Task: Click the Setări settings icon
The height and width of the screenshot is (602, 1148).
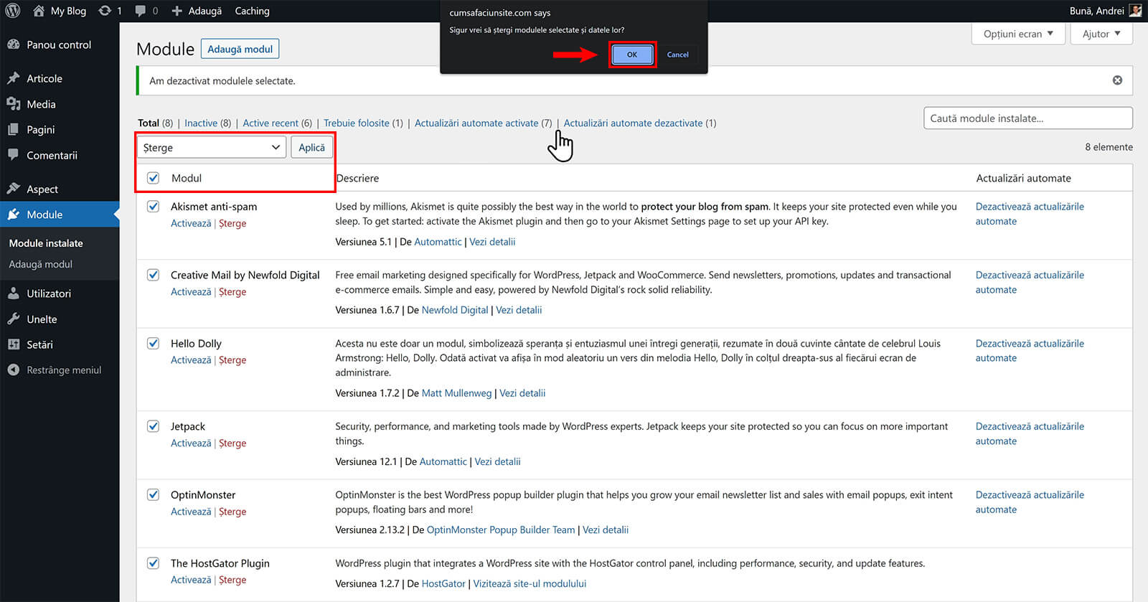Action: pyautogui.click(x=13, y=344)
